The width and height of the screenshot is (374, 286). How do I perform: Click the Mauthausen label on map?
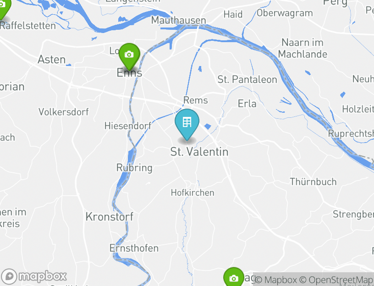178,20
